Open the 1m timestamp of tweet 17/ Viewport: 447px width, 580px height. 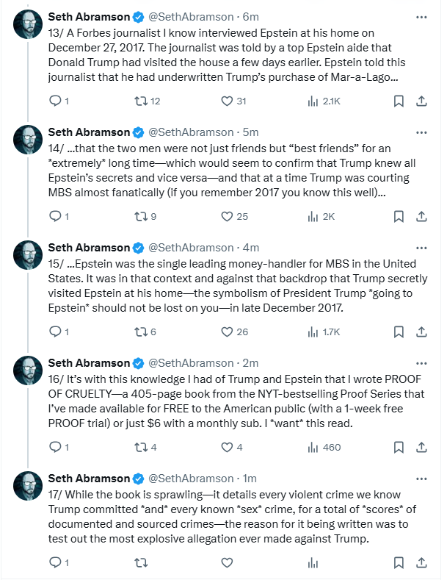250,478
